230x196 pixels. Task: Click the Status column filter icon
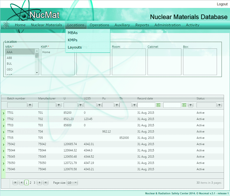pyautogui.click(x=219, y=105)
